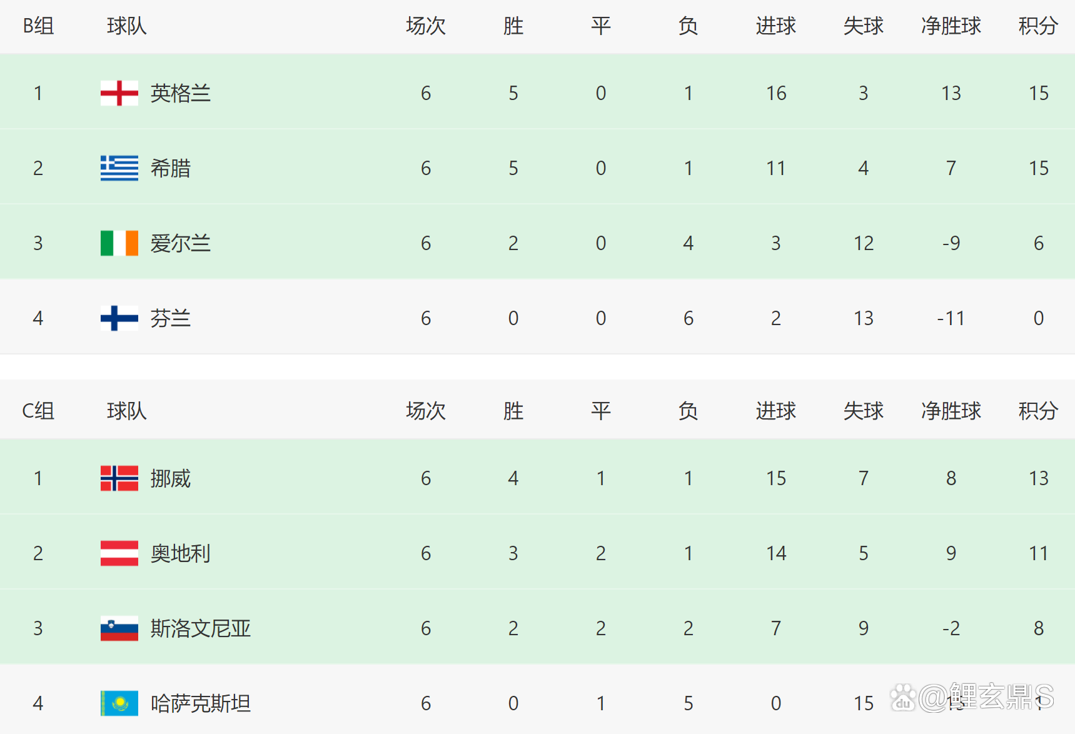
Task: Select the 挪威 team name
Action: (170, 478)
